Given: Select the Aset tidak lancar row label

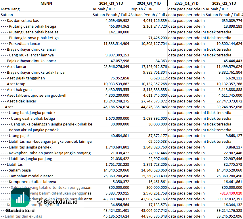Looking at the screenshot, I should [22, 101].
